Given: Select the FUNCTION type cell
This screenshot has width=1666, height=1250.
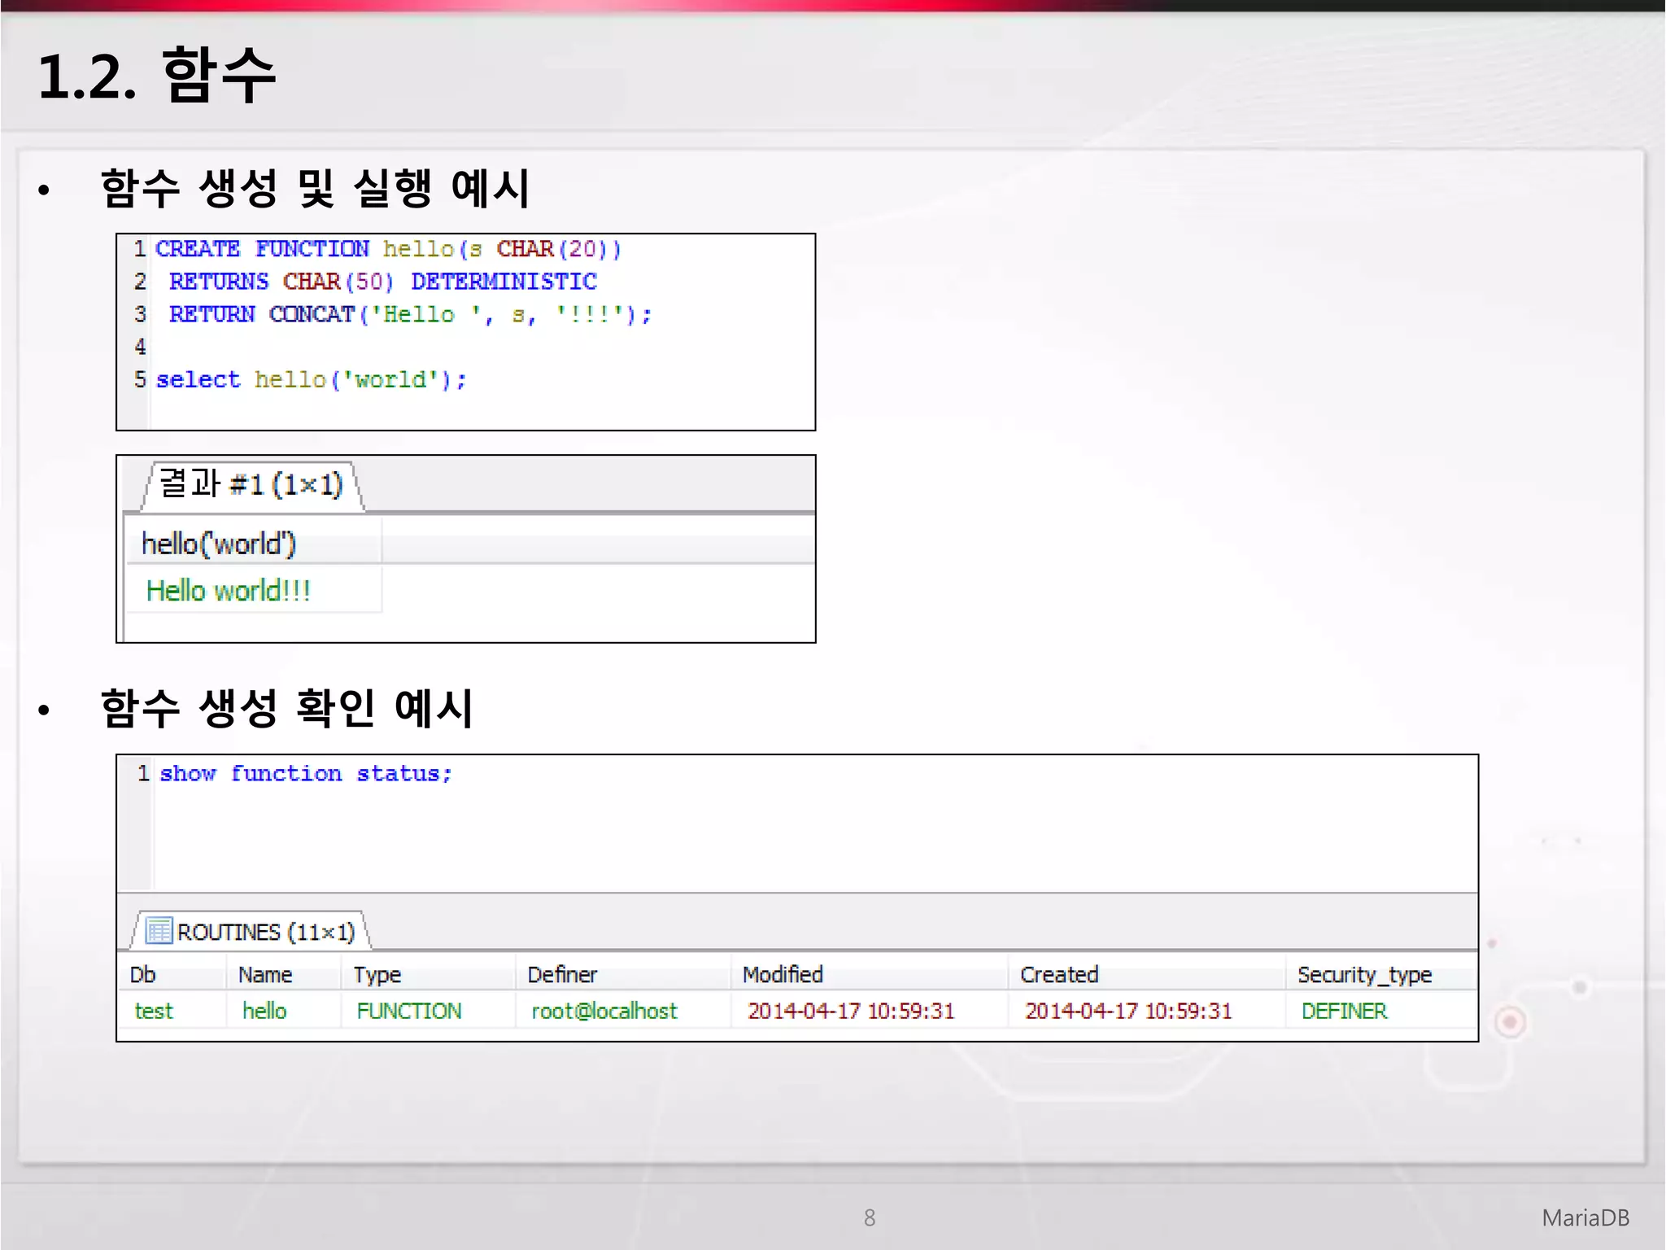Looking at the screenshot, I should 428,1011.
